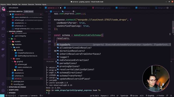This screenshot has width=174, height=97.
Task: Open the Explorer more actions ellipsis
Action: (40, 8)
